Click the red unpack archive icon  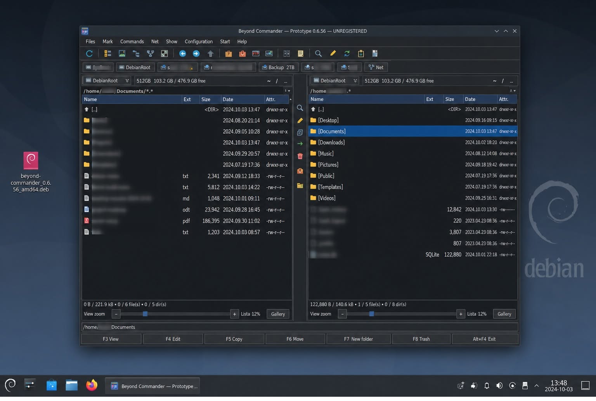(x=243, y=53)
